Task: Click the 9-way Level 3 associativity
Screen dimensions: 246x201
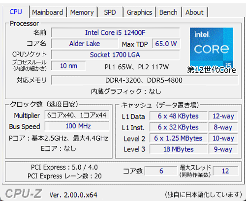Action: 223,149
